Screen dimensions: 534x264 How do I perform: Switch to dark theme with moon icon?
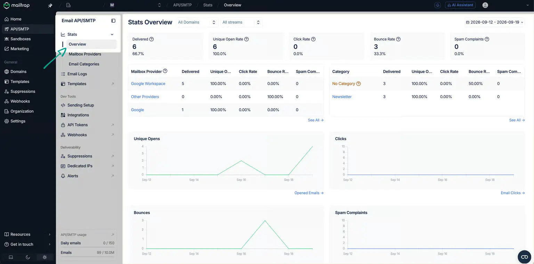tap(28, 257)
